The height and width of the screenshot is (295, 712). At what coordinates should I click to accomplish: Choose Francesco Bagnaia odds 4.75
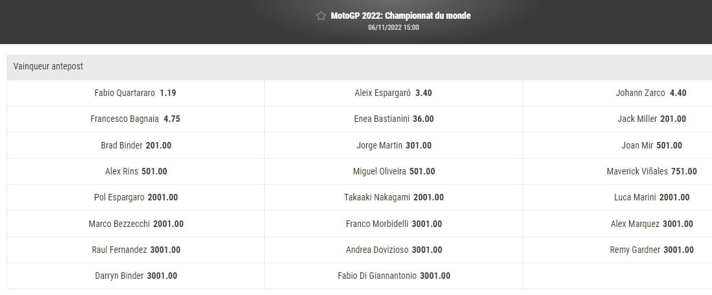click(135, 119)
